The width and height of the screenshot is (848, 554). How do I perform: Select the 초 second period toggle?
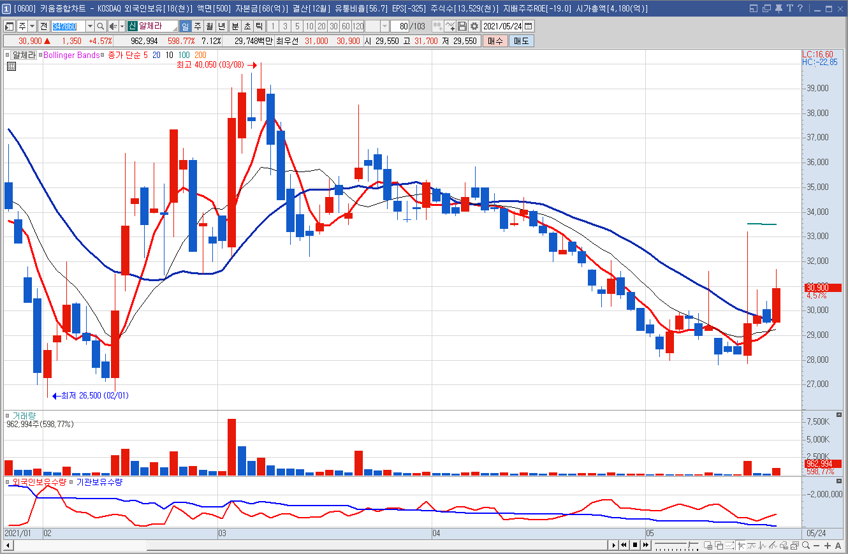pos(247,26)
